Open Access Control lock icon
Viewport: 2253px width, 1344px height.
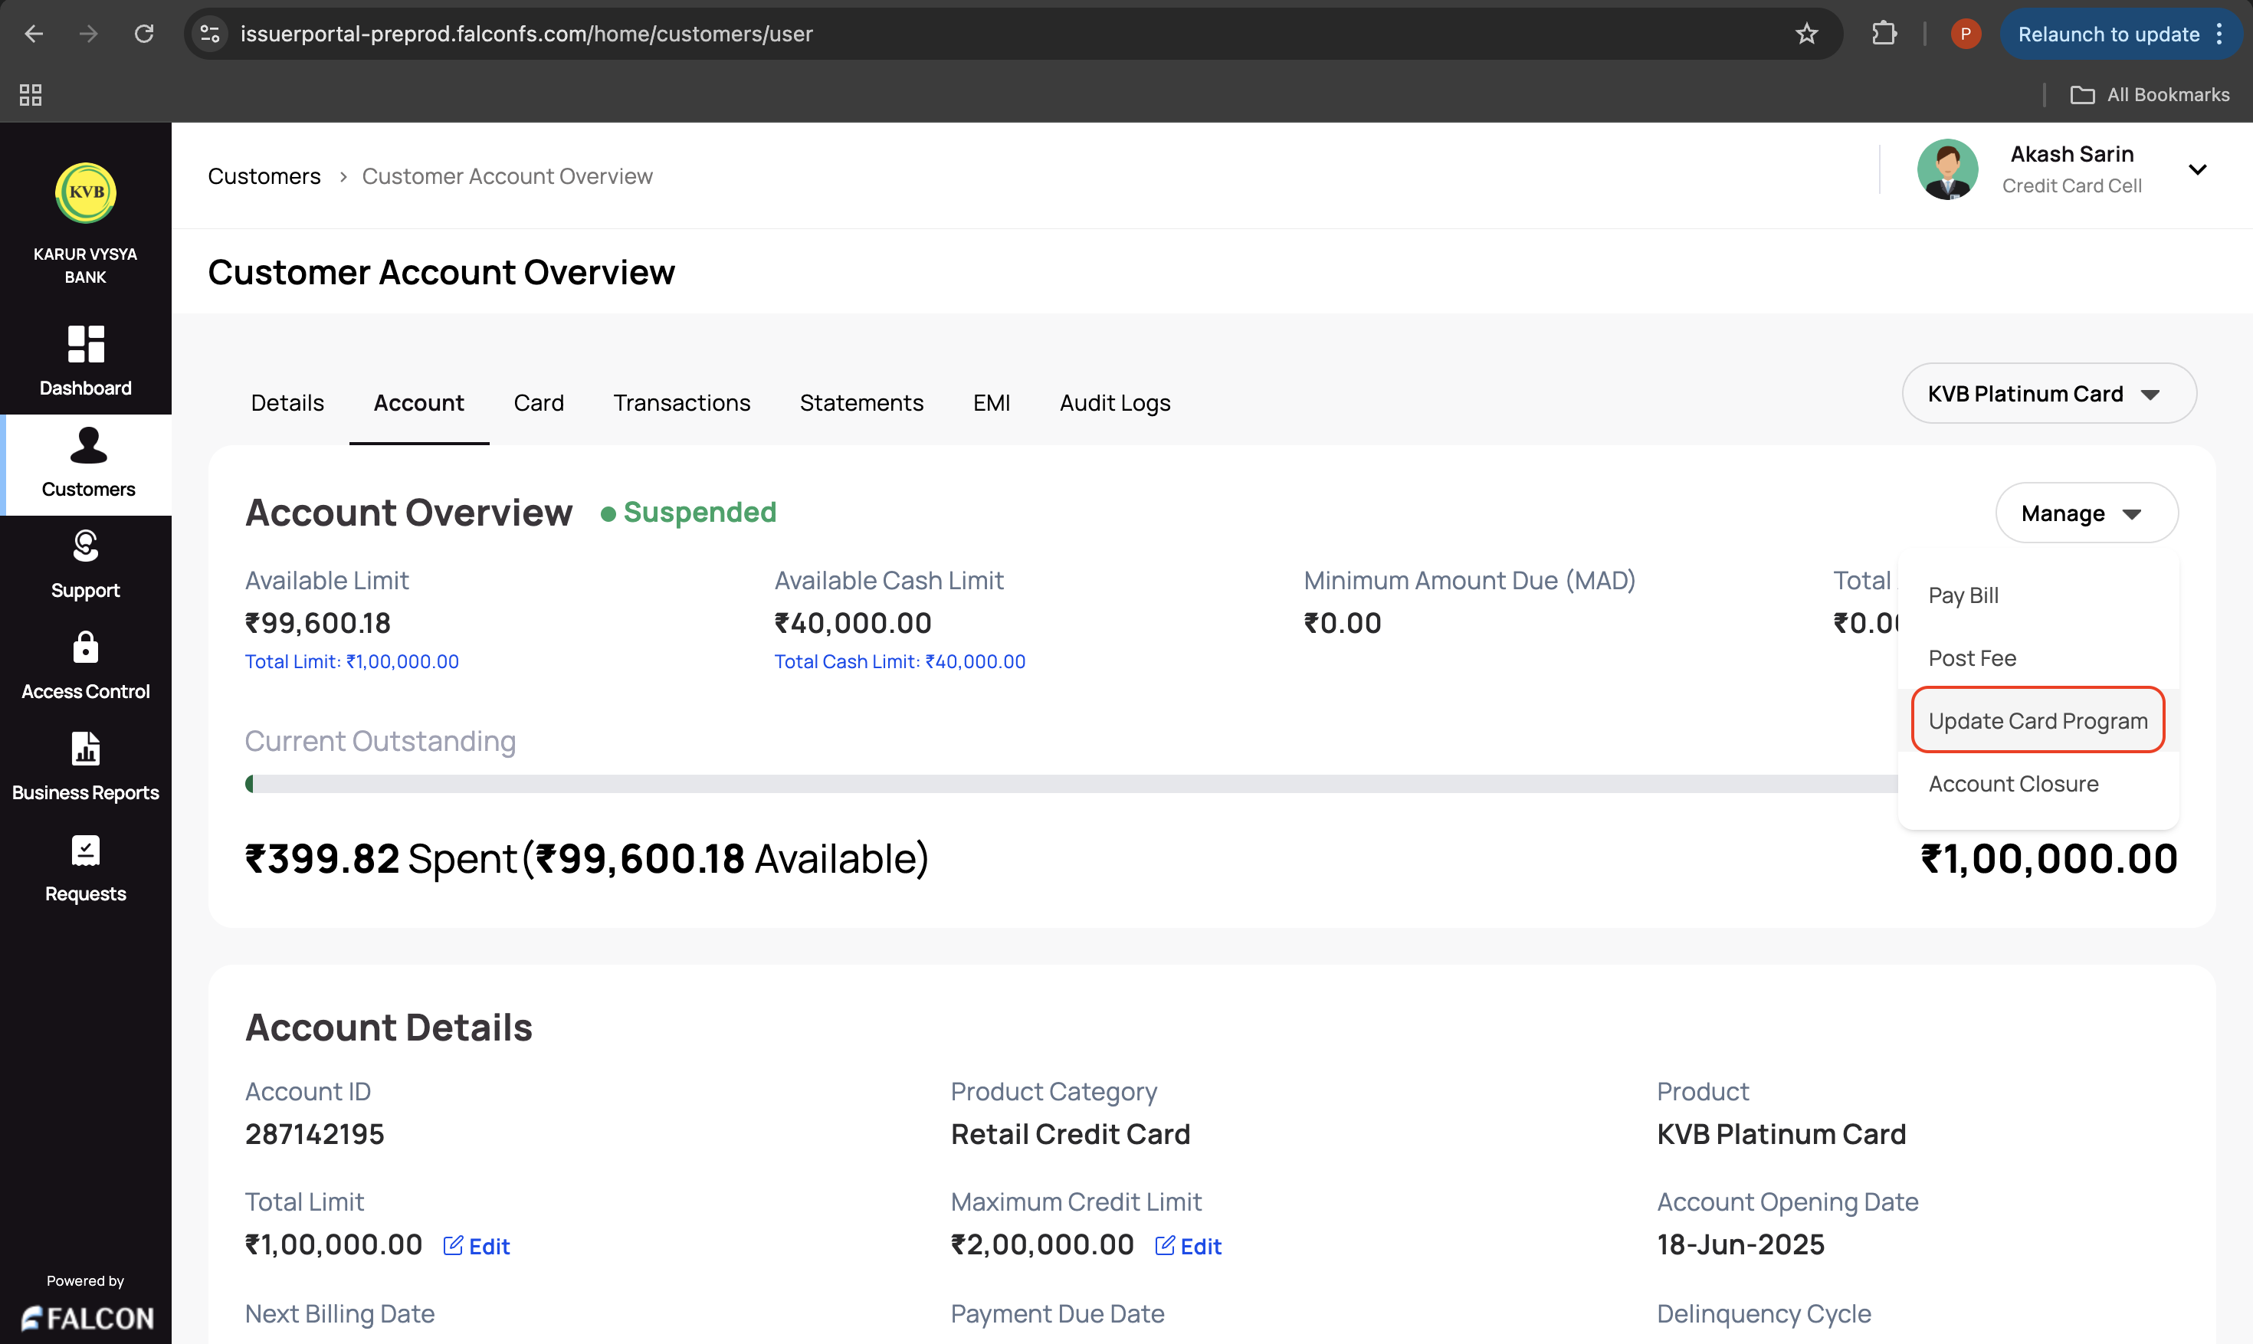coord(86,647)
